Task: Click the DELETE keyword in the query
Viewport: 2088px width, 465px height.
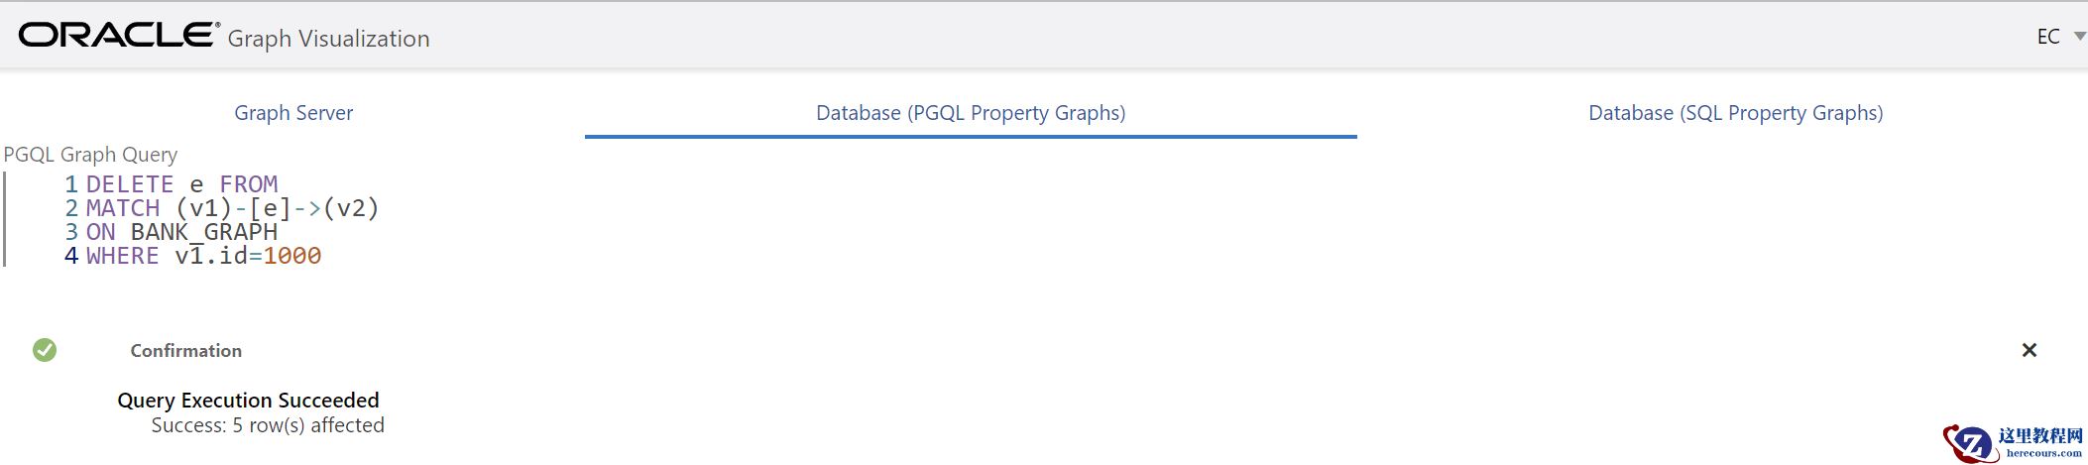Action: (130, 184)
